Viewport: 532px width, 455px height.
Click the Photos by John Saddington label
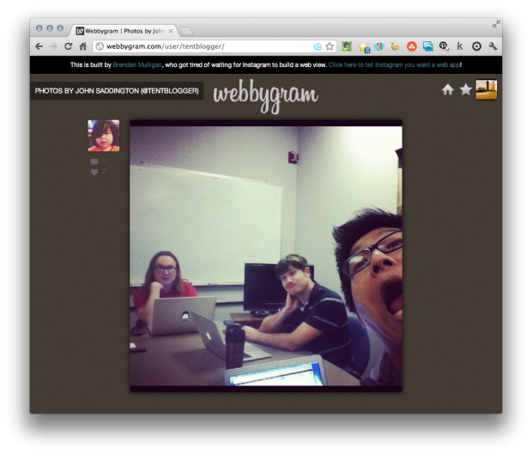pos(117,91)
